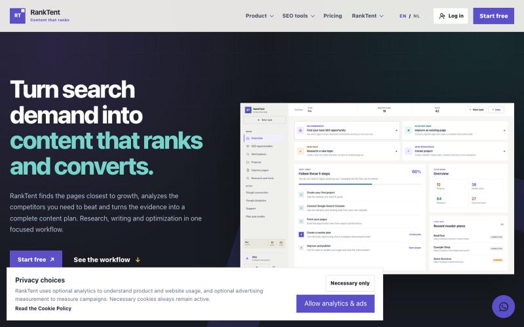This screenshot has width=524, height=327.
Task: Read the Cookie Policy
Action: click(43, 308)
